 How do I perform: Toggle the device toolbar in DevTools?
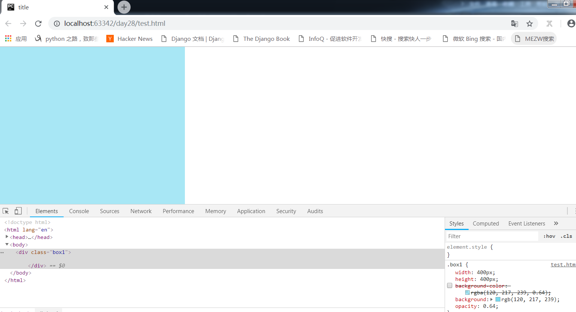pyautogui.click(x=18, y=211)
